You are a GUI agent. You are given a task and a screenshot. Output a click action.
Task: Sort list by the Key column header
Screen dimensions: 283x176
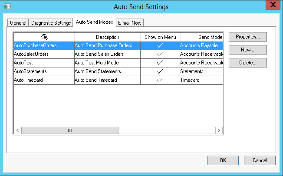[44, 37]
